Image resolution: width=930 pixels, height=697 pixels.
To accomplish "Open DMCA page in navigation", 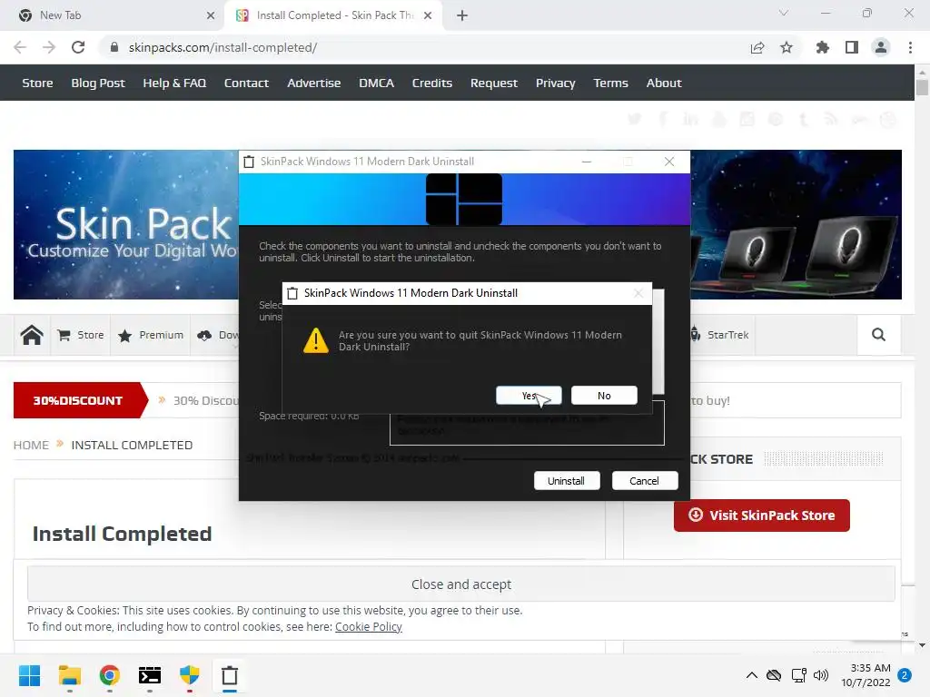I will (x=376, y=83).
